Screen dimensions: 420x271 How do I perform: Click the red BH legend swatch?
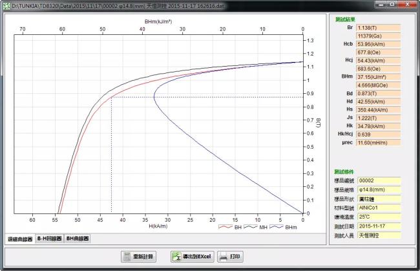[225, 228]
